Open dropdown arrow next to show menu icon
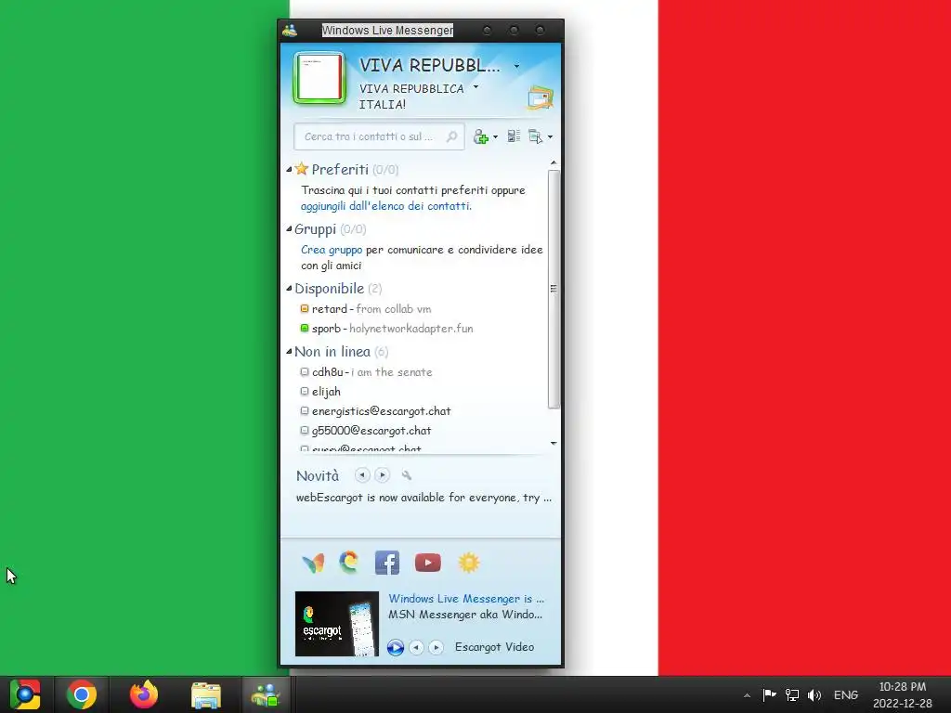The height and width of the screenshot is (713, 951). [550, 137]
